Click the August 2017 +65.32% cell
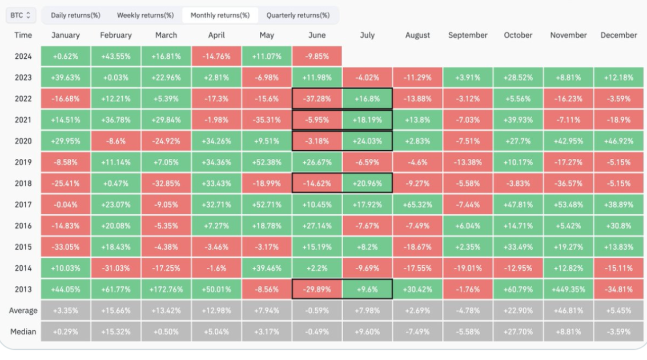Viewport: 647px width, 360px height. [x=417, y=205]
